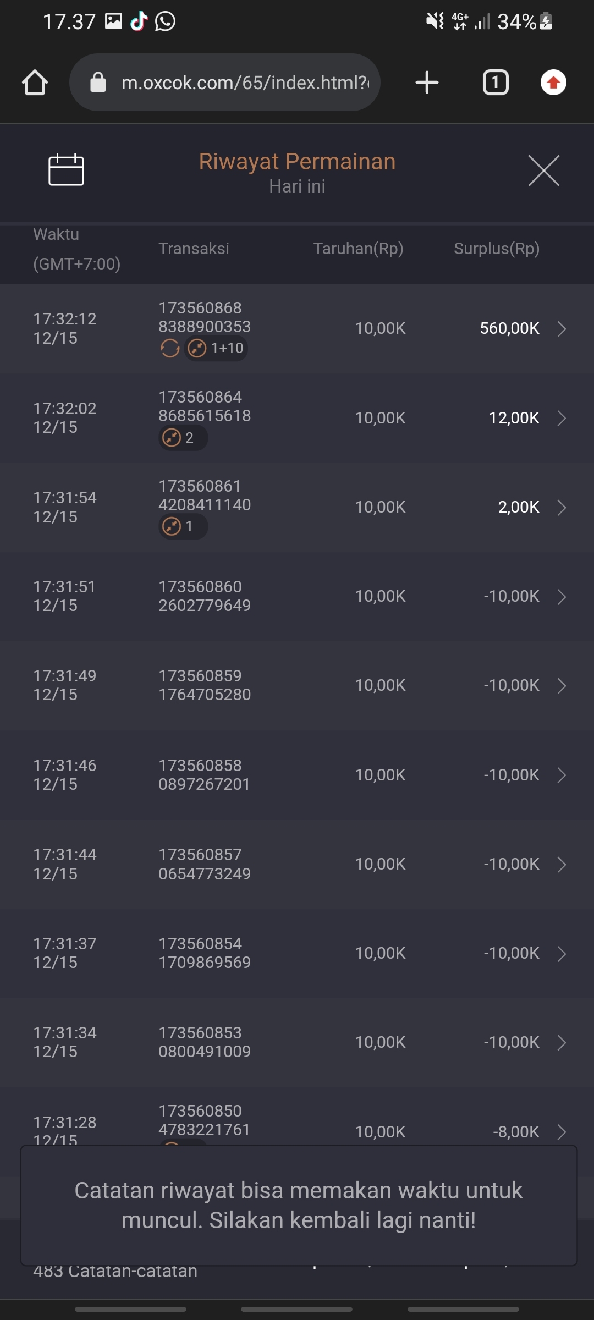
Task: Open chevron for the -8,00K entry
Action: point(562,1132)
